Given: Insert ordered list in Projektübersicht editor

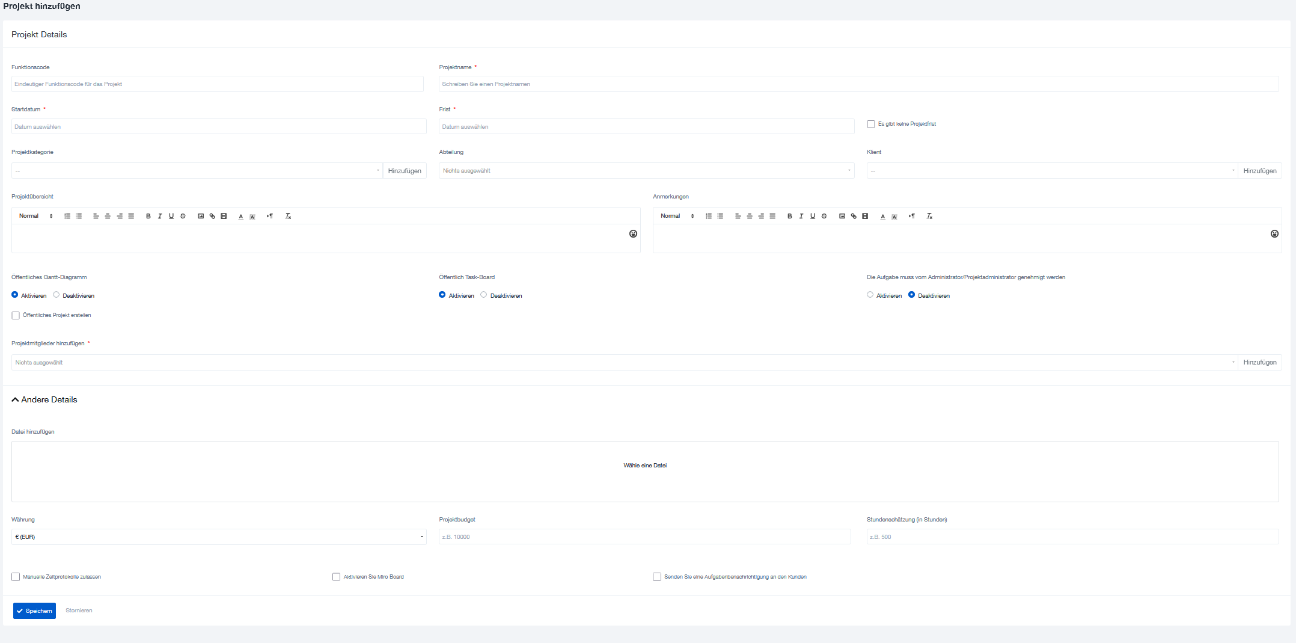Looking at the screenshot, I should coord(67,216).
